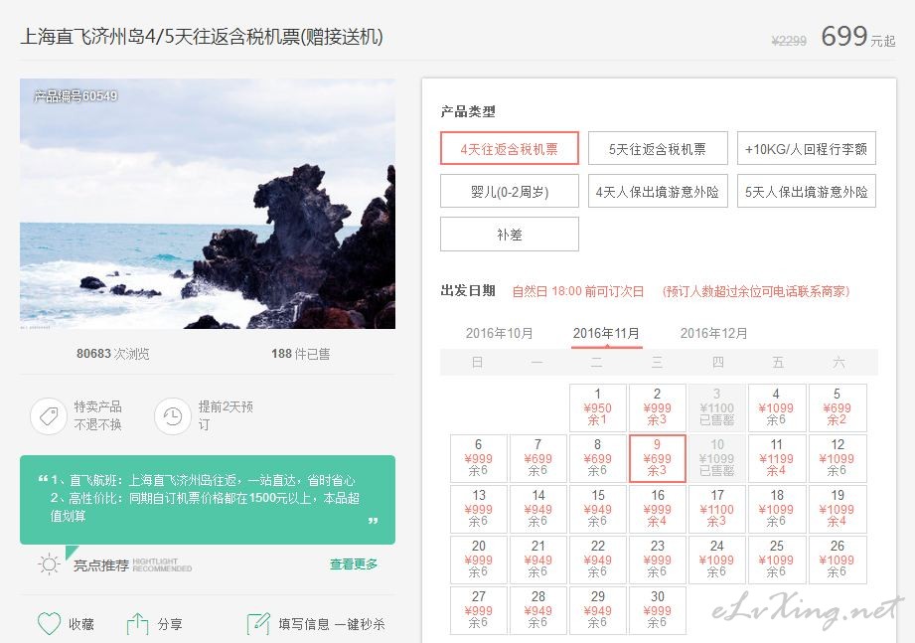Pick November 7 departure date
This screenshot has width=915, height=643.
click(538, 458)
